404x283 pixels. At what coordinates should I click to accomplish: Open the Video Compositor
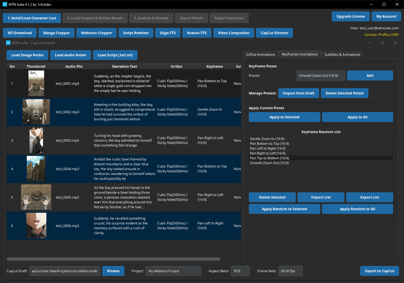[233, 33]
